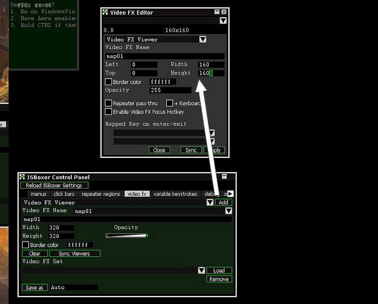The width and height of the screenshot is (378, 304).
Task: Click the ISBoxer Control Panel title icon
Action: [x=22, y=177]
